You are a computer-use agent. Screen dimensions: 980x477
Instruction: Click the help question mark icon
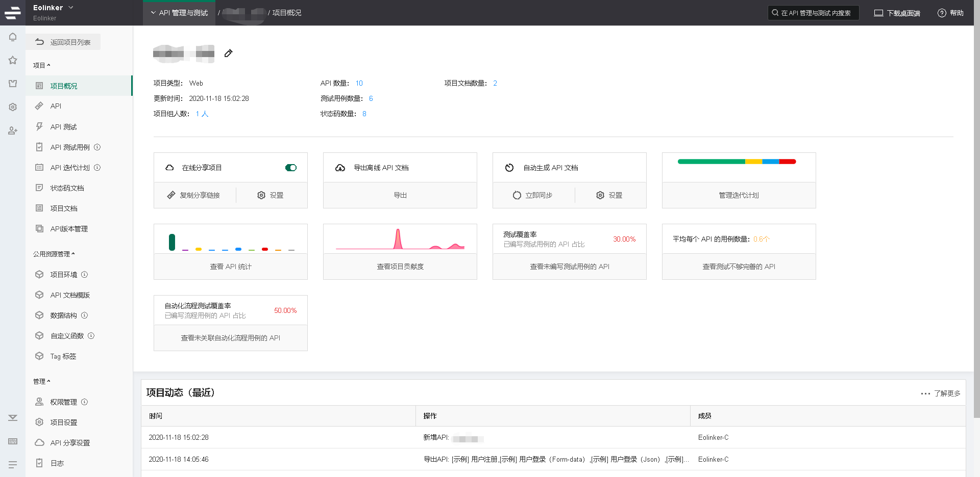[942, 13]
